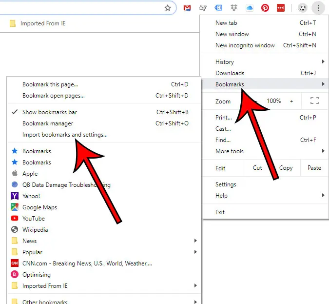Open the Gmail extension icon
Screen dimensions: 329x304
pos(187,8)
